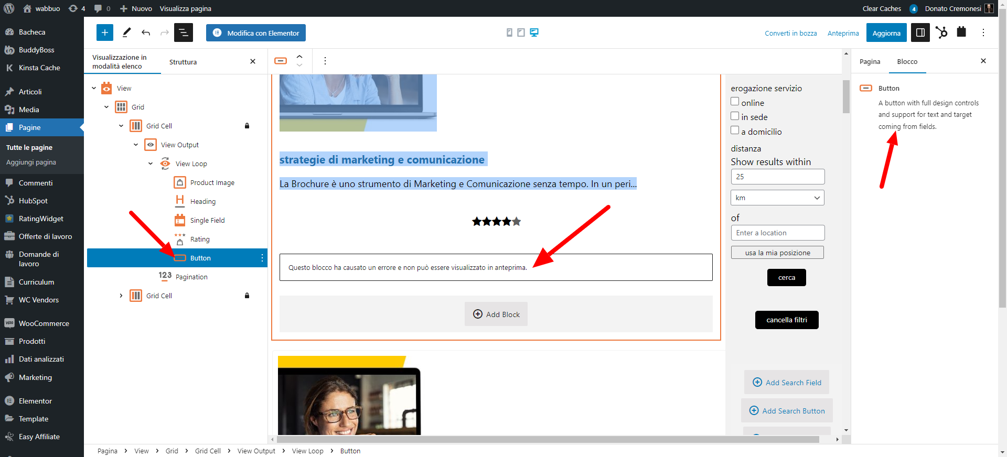Click the blue block inserter plus button
Viewport: 1007px width, 457px height.
(x=105, y=32)
